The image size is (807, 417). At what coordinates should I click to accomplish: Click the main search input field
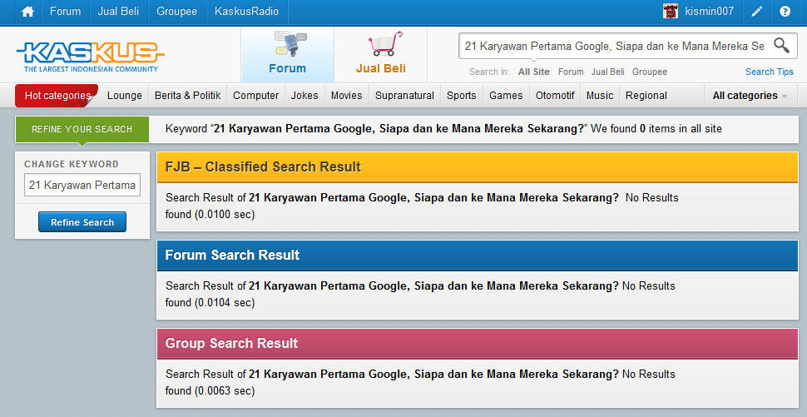tap(615, 46)
